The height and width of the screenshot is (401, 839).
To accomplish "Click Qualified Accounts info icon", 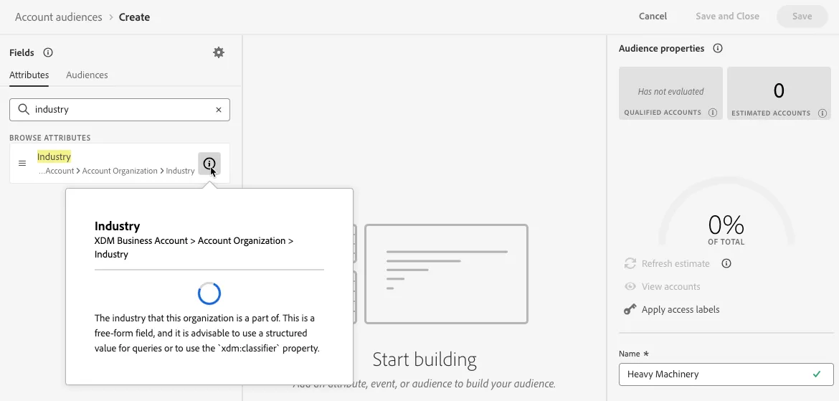I will coord(712,113).
